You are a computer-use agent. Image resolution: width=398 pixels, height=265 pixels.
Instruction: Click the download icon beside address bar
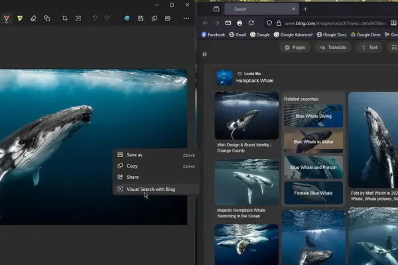tap(393, 23)
